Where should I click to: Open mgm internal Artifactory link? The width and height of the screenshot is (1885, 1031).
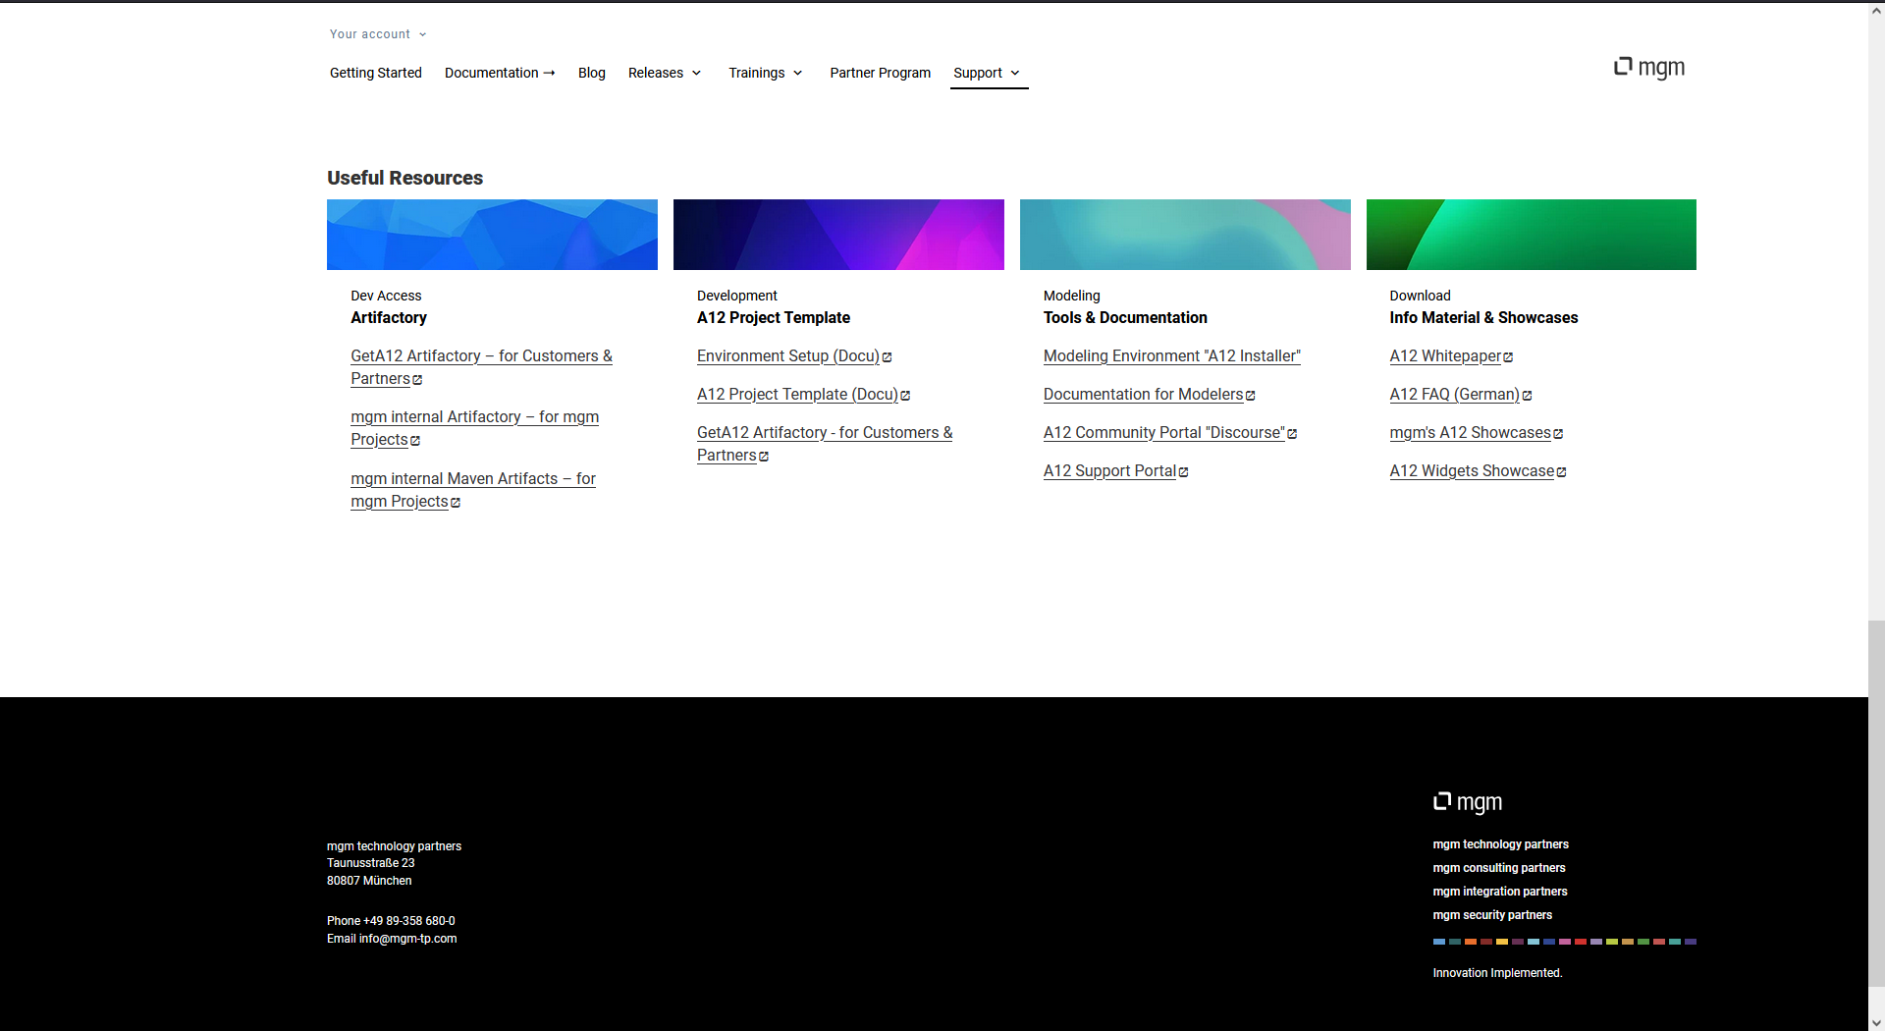pos(474,428)
